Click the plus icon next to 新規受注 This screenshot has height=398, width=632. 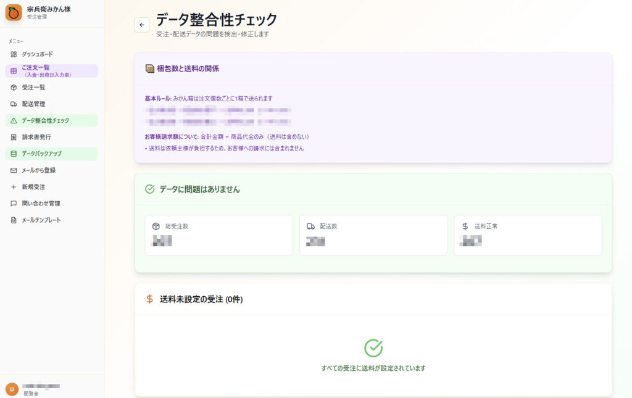[12, 186]
